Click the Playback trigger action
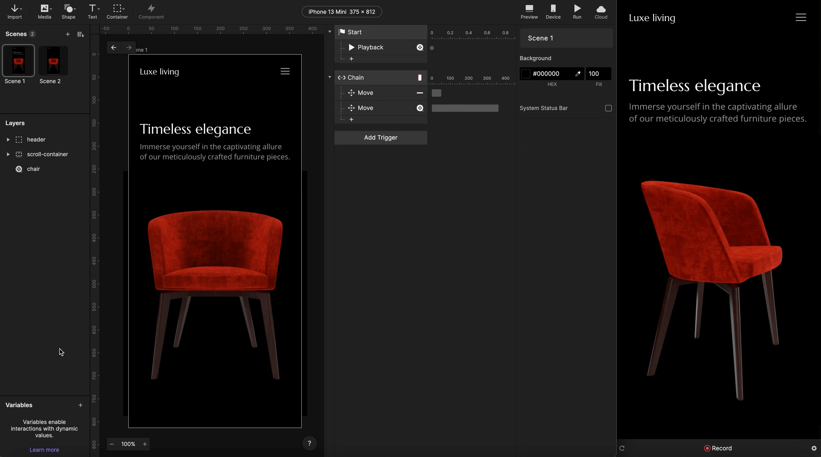Viewport: 821px width, 457px height. 370,47
